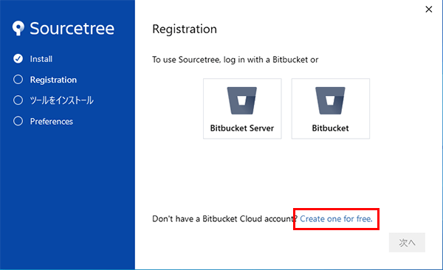Image resolution: width=443 pixels, height=270 pixels.
Task: Go to the Registration step label
Action: (53, 80)
